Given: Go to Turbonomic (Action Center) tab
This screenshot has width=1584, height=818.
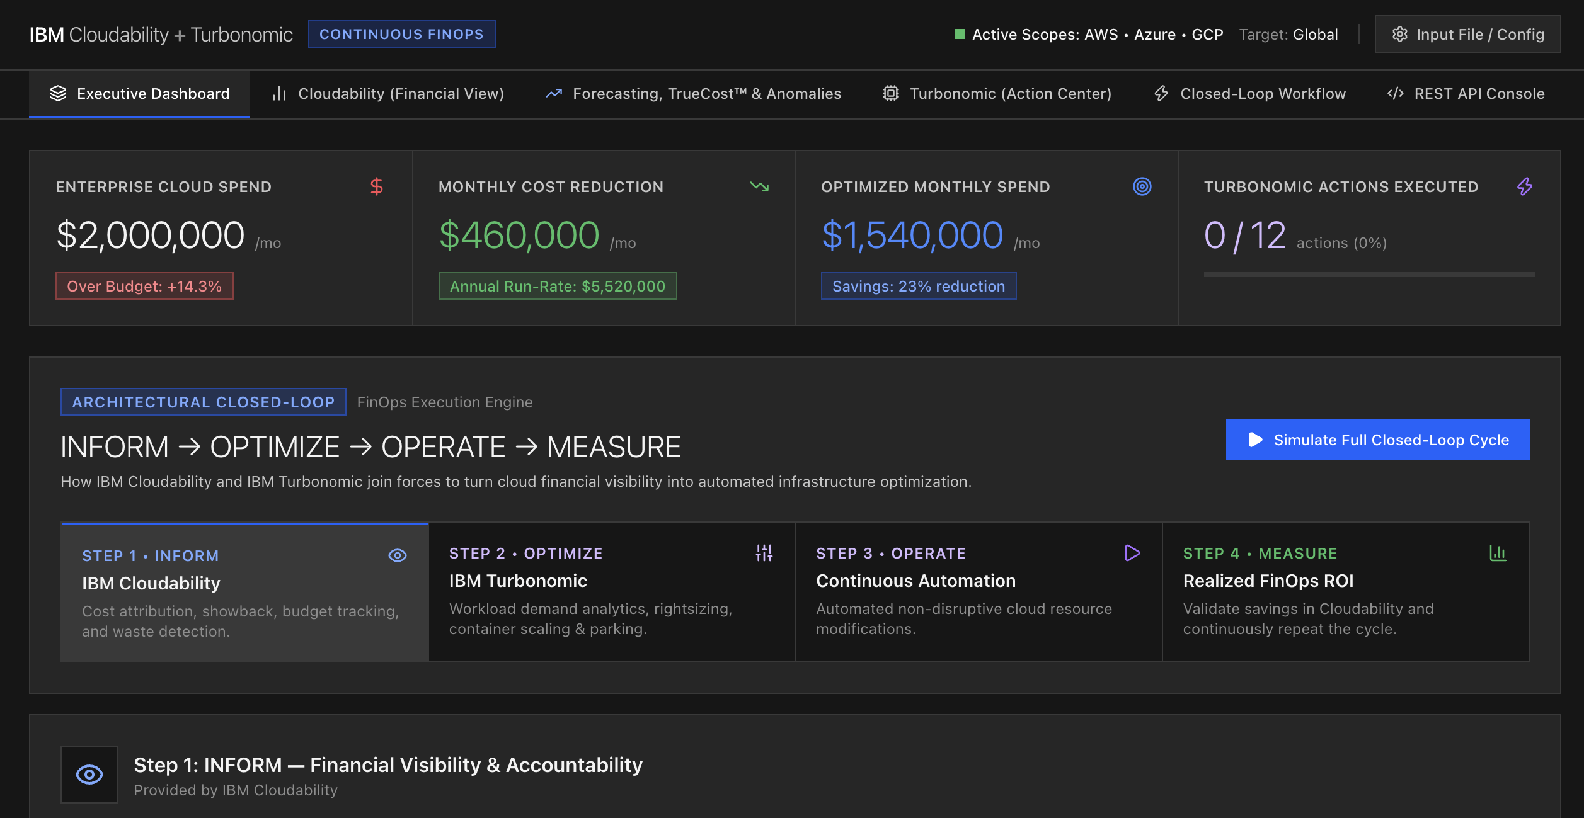Looking at the screenshot, I should pyautogui.click(x=997, y=94).
